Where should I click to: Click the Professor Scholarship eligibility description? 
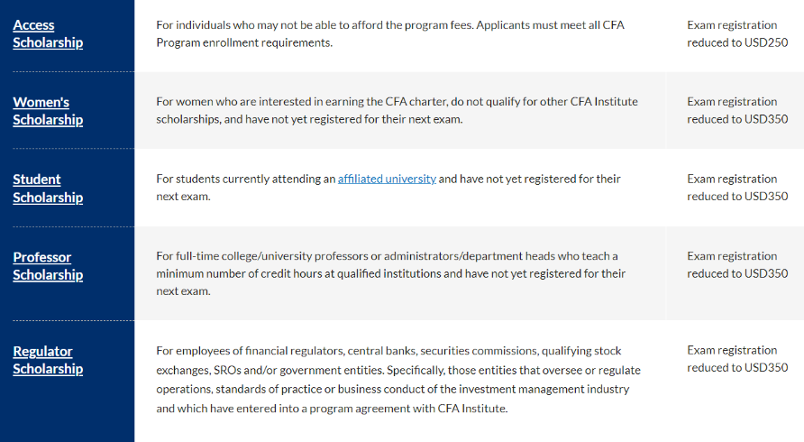click(x=390, y=273)
